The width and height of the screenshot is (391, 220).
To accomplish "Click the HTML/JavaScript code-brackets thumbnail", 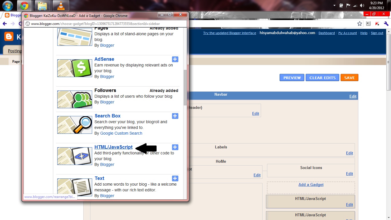I will 75,156.
